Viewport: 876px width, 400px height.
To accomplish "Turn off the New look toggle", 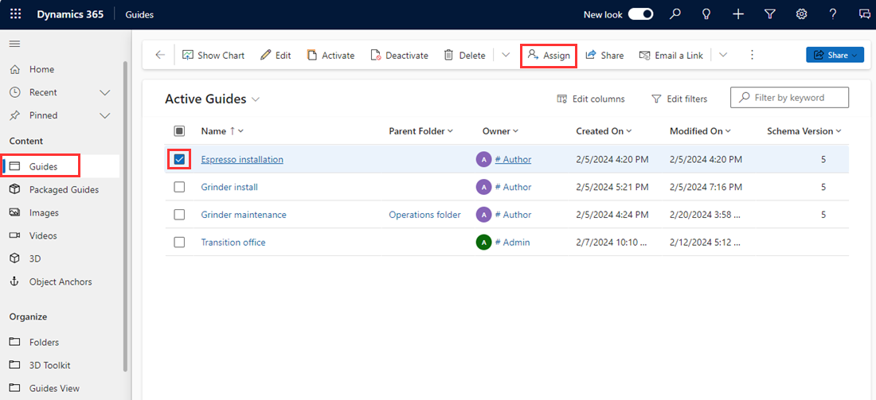I will [640, 14].
